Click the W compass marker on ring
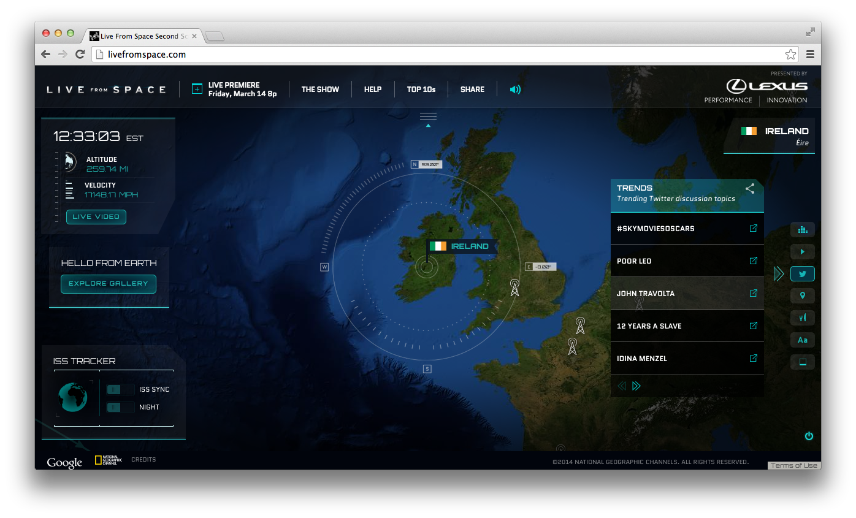856x518 pixels. tap(324, 267)
